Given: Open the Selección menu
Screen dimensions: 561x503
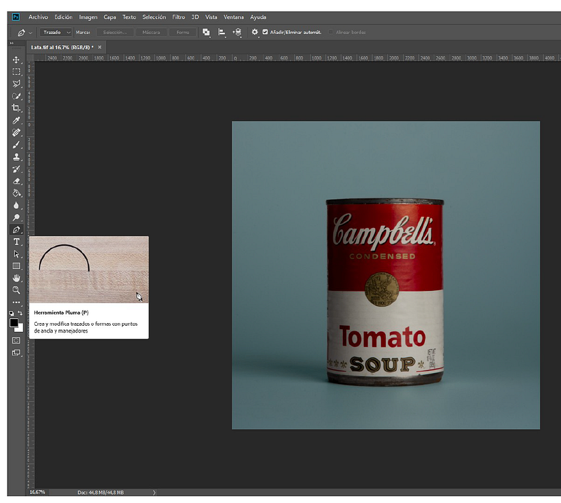Looking at the screenshot, I should click(154, 17).
